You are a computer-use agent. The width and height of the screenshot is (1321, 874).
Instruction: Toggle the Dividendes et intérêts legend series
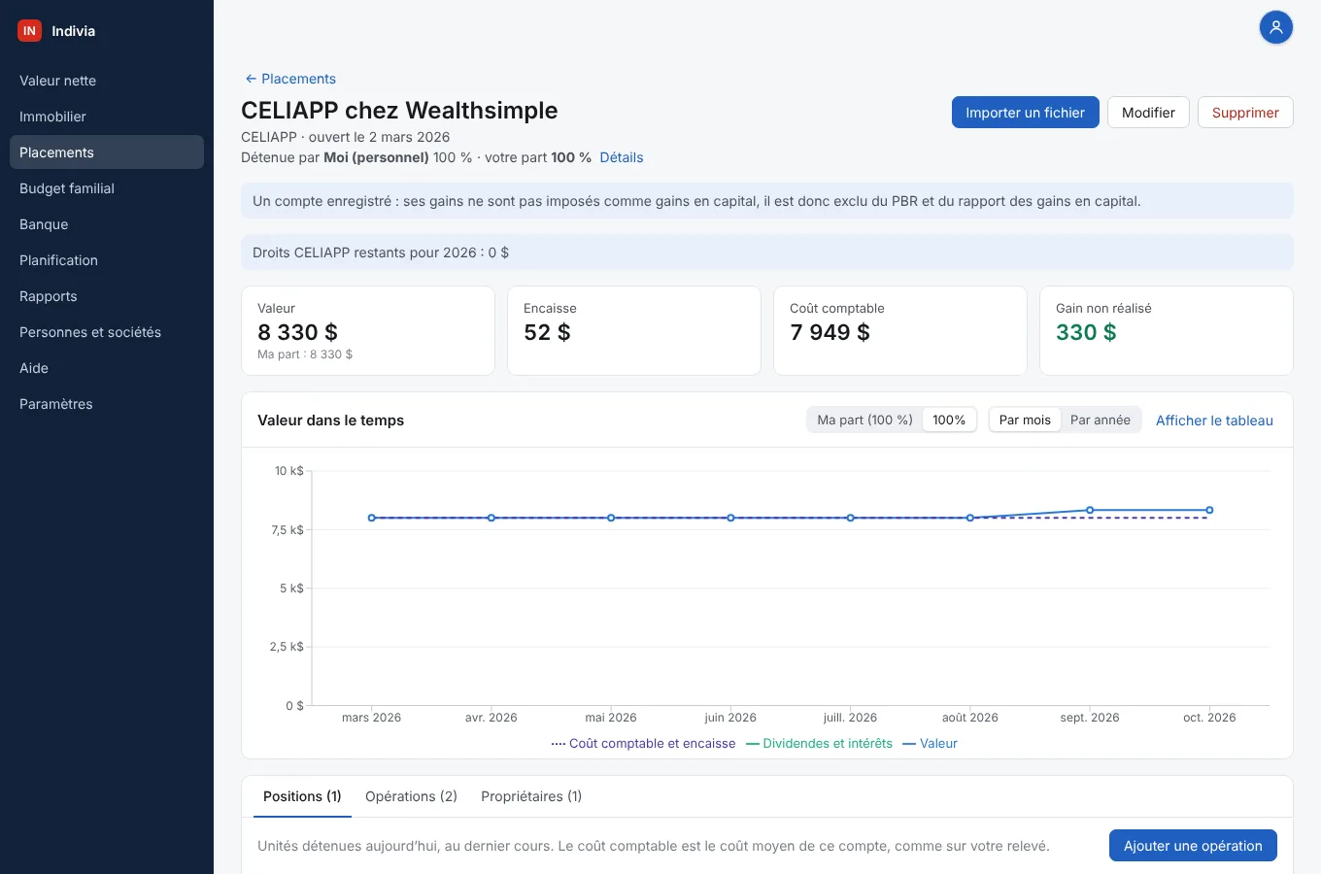coord(819,744)
